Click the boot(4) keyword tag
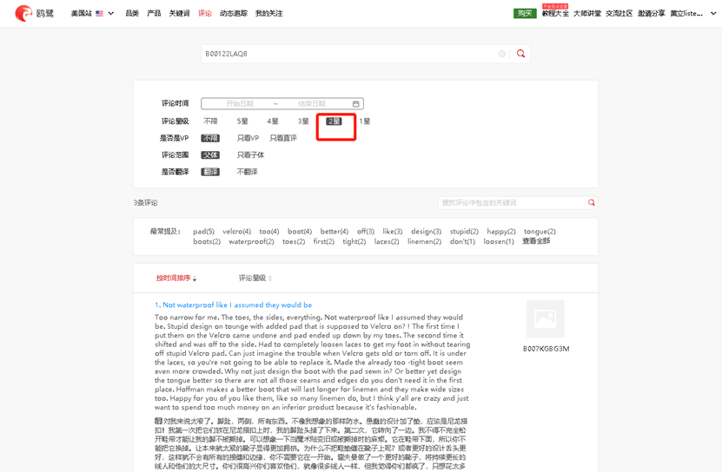Viewport: 722px width, 472px height. coord(300,232)
